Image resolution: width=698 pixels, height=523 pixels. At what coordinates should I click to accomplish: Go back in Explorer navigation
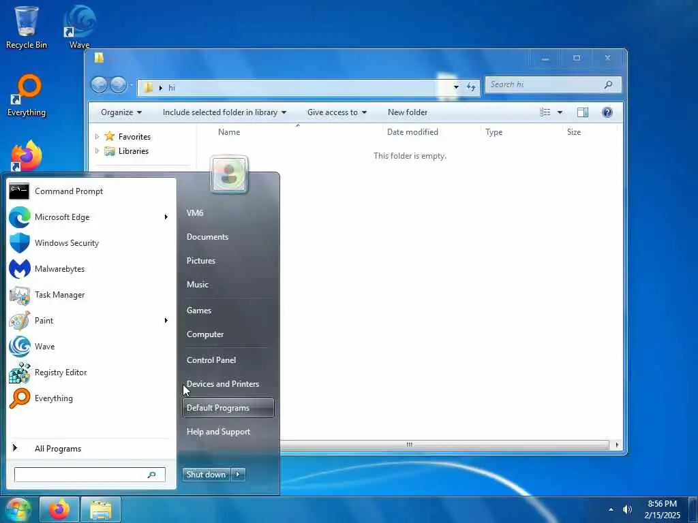point(100,84)
